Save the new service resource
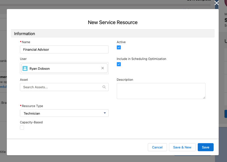This screenshot has height=162, width=227. (205, 147)
